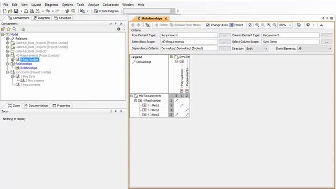Browse Select Row Scope with its ellipsis button
Image resolution: width=336 pixels, height=189 pixels.
point(225,42)
